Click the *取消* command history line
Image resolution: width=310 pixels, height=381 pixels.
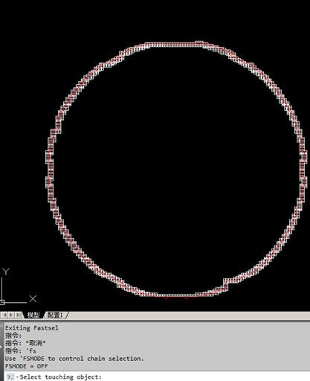click(x=25, y=343)
